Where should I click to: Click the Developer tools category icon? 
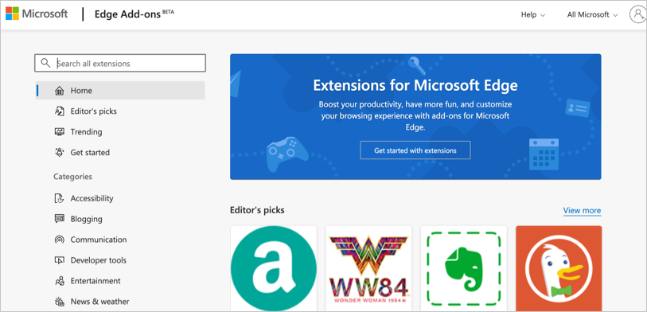[x=60, y=260]
